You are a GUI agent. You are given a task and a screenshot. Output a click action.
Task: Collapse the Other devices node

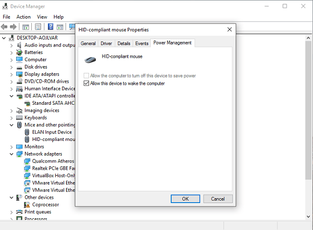click(12, 197)
